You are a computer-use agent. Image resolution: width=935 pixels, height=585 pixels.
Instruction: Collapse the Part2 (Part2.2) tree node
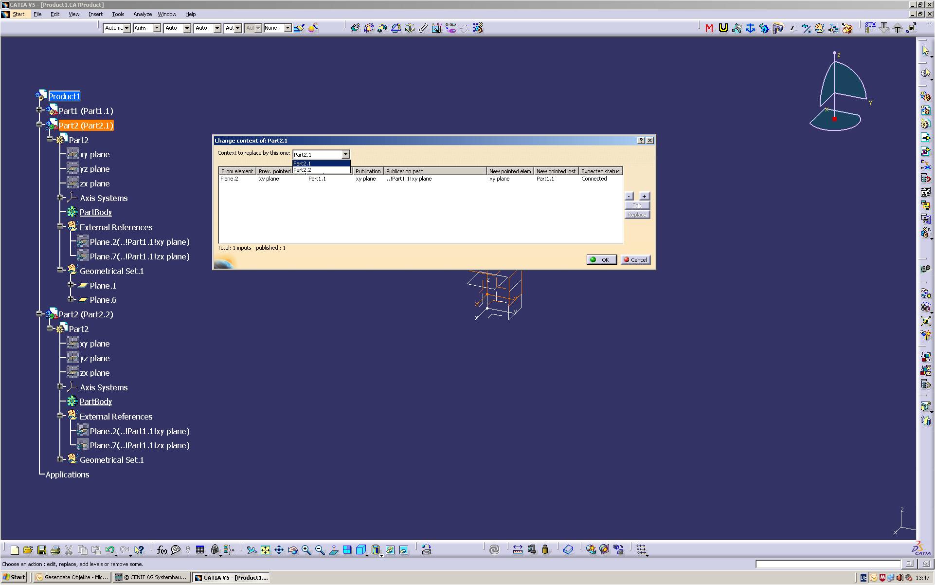tap(39, 314)
